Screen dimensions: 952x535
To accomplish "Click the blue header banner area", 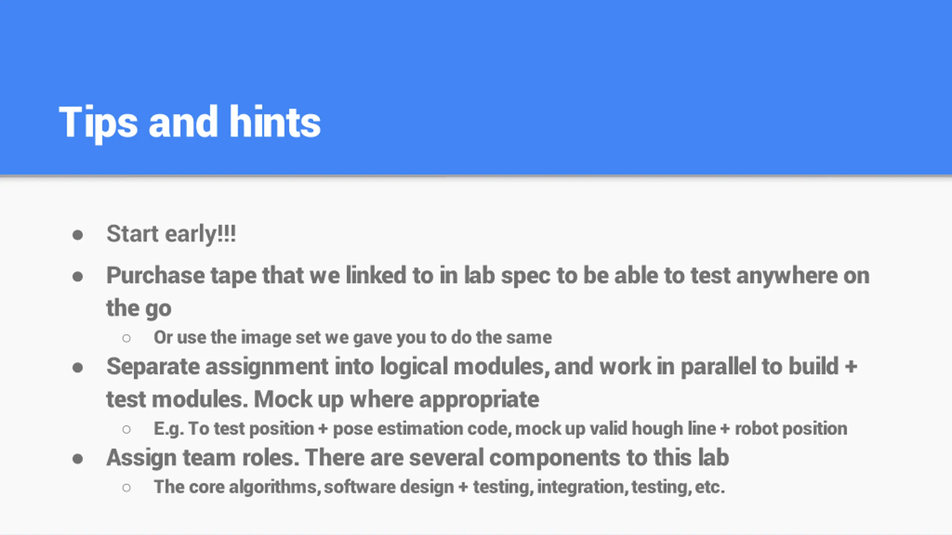I will tap(476, 87).
